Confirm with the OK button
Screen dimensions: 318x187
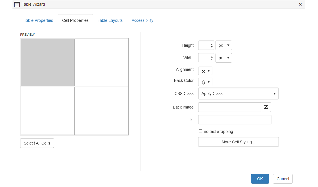[x=260, y=179]
